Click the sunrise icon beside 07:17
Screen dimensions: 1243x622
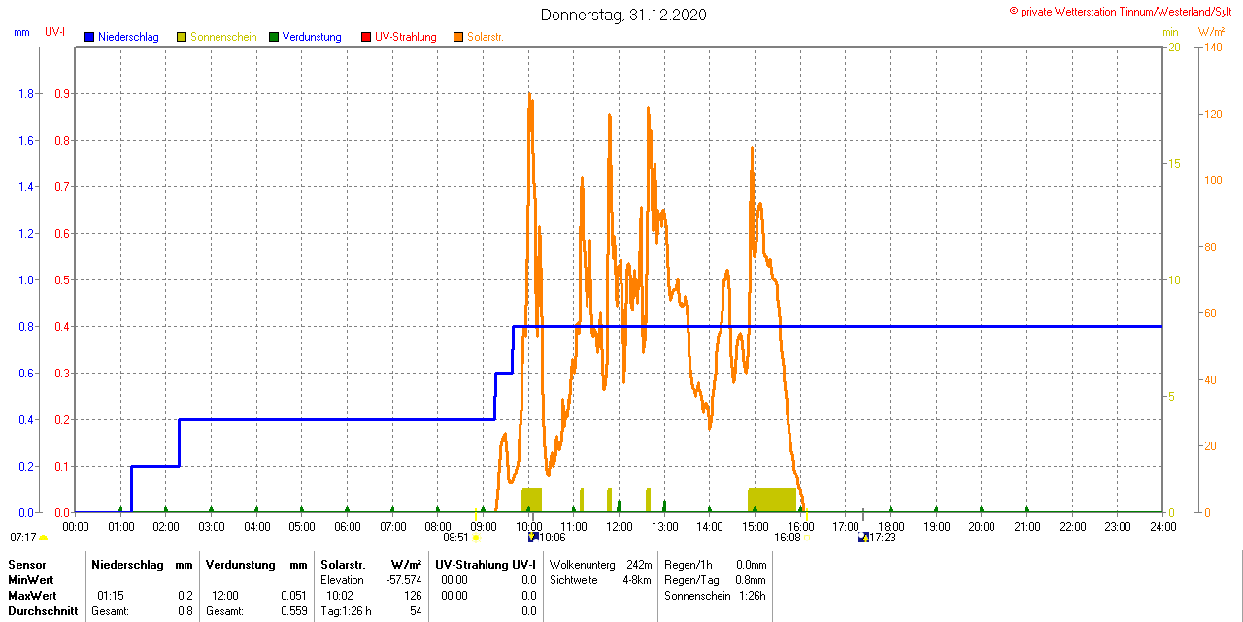click(x=43, y=538)
